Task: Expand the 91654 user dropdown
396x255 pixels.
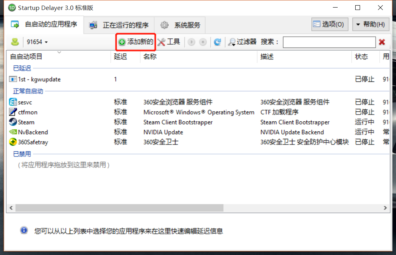Action: click(38, 42)
